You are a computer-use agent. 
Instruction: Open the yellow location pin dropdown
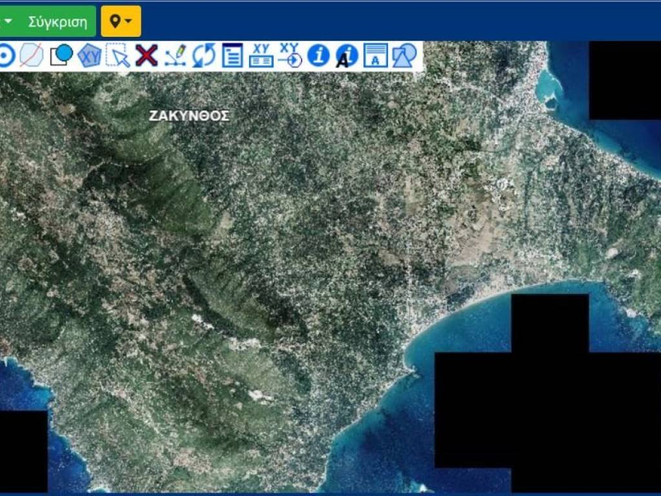coord(121,21)
